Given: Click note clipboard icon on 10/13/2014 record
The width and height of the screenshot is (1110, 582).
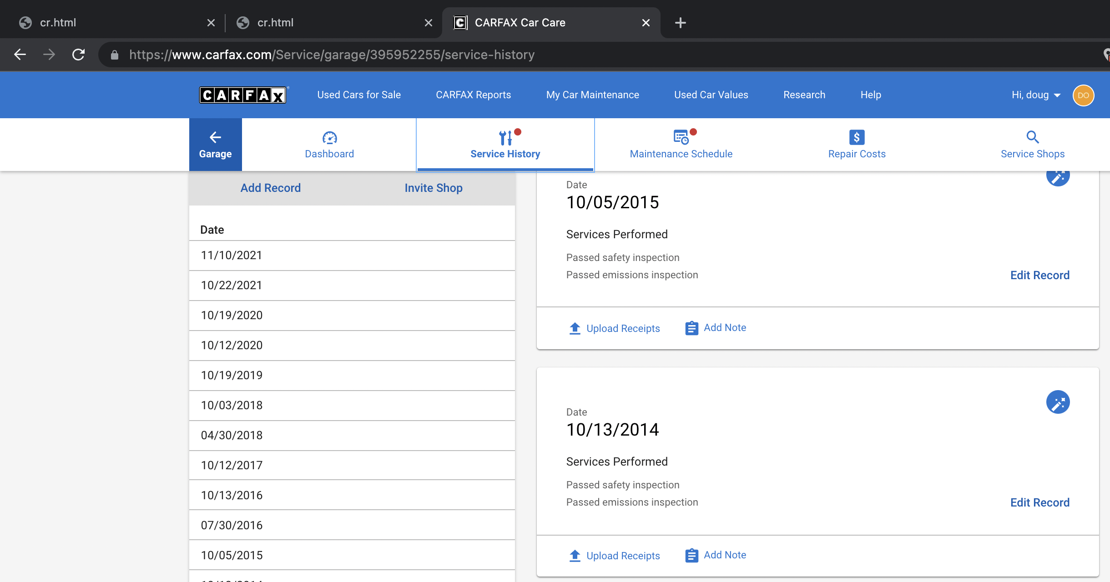Looking at the screenshot, I should pyautogui.click(x=691, y=555).
